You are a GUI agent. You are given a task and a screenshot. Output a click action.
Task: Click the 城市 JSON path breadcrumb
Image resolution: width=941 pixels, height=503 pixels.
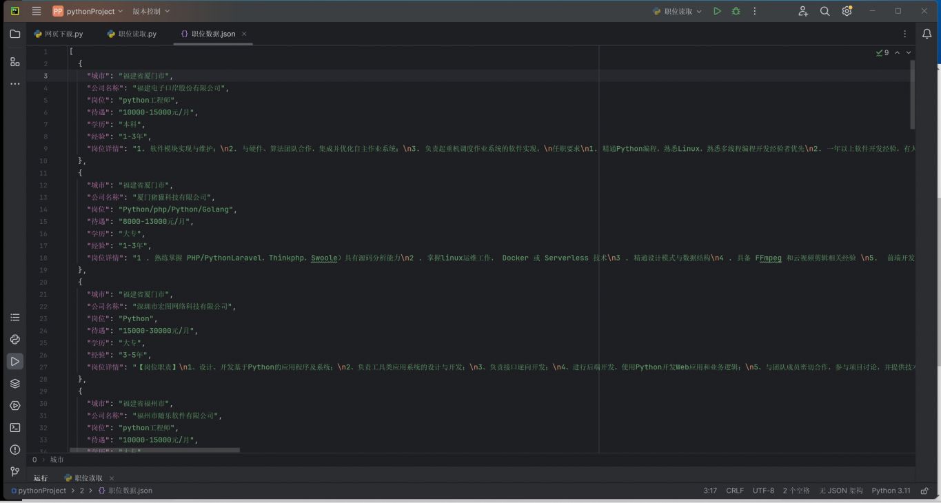coord(57,460)
